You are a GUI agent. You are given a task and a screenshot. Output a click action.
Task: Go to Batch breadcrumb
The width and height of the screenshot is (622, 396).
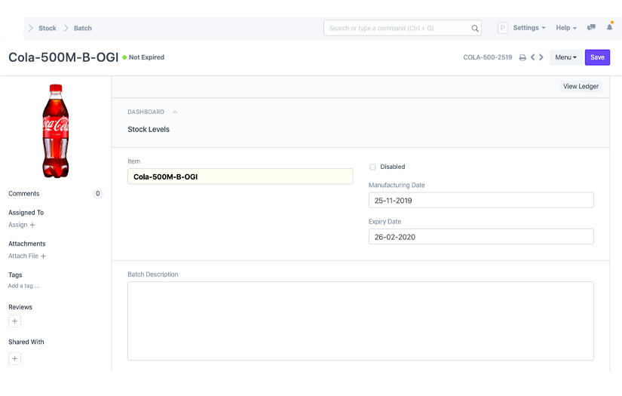coord(82,28)
